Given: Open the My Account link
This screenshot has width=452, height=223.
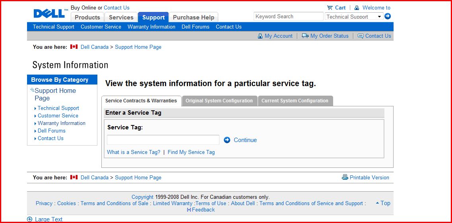Looking at the screenshot, I should pyautogui.click(x=278, y=36).
